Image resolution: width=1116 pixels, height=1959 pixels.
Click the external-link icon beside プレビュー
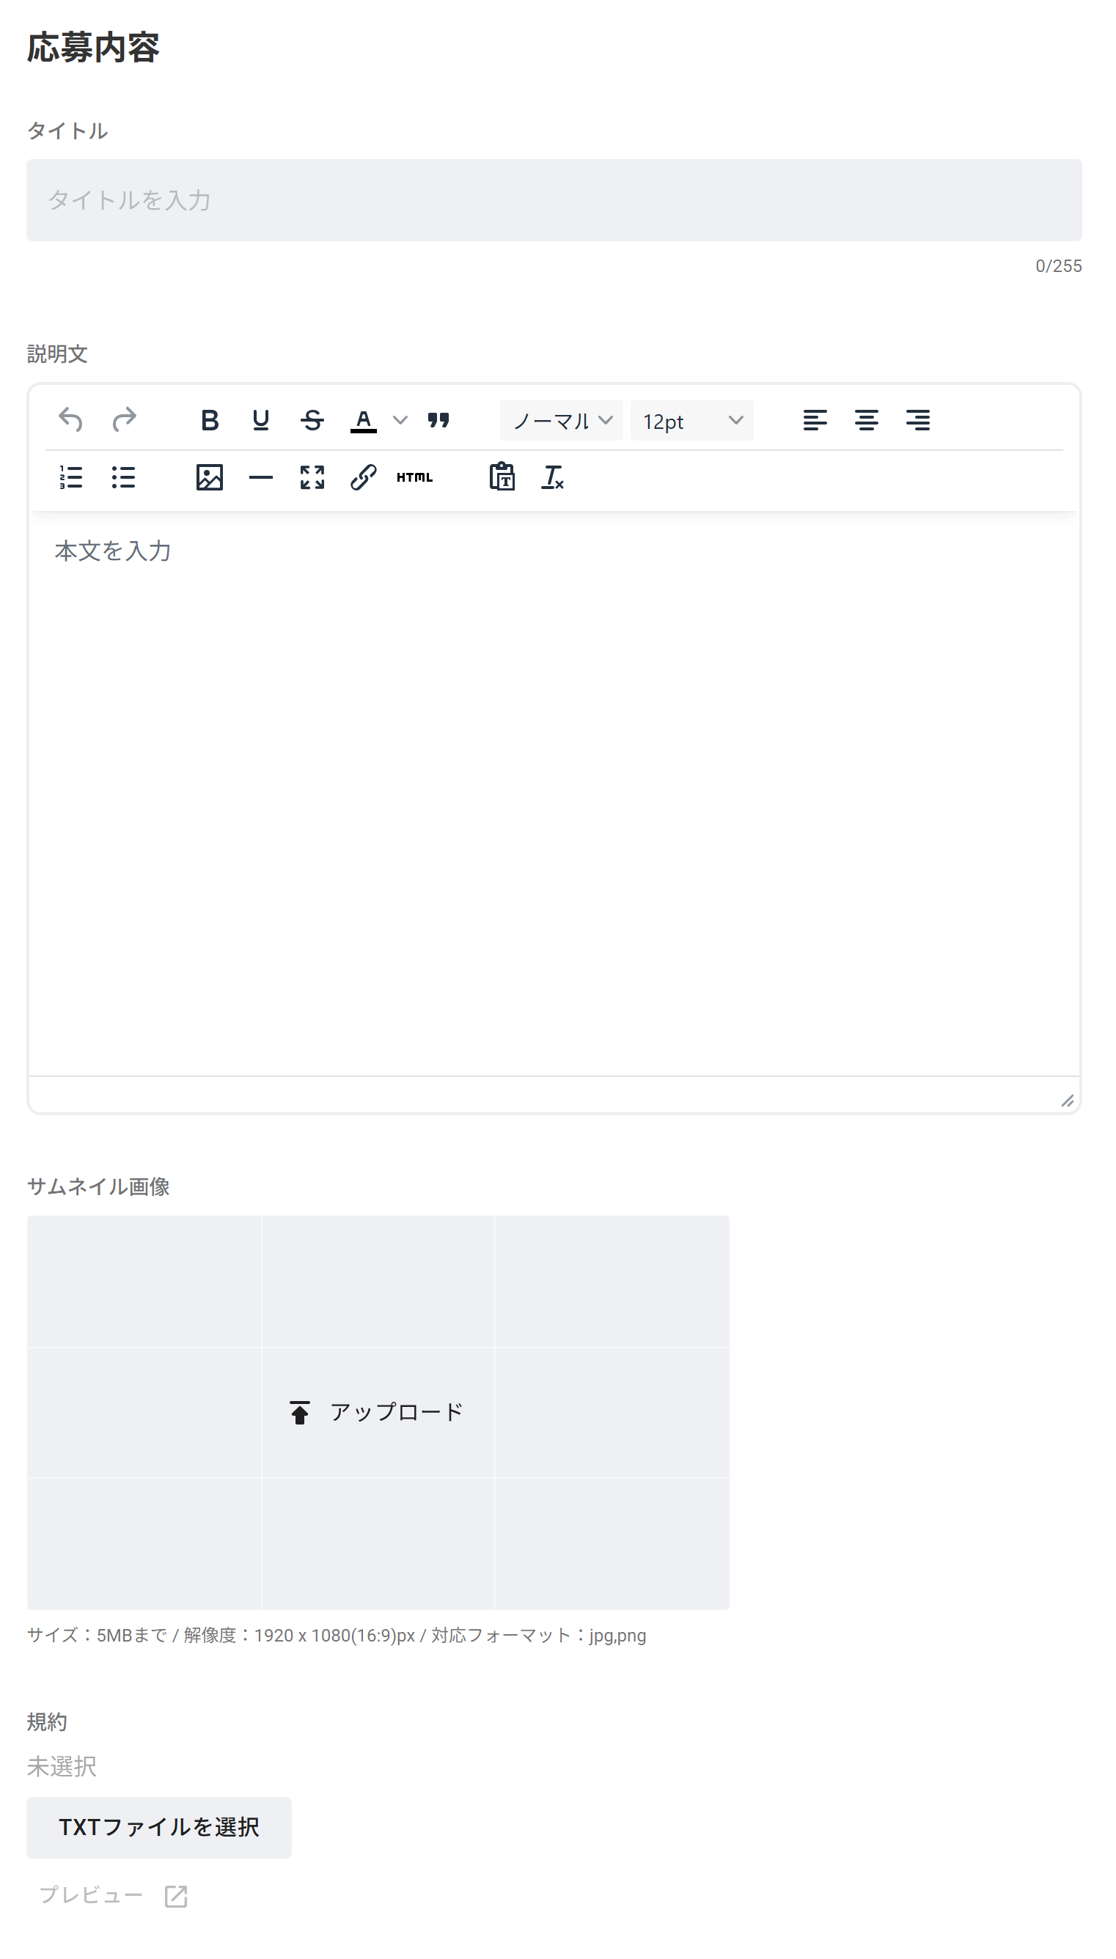[x=176, y=1897]
